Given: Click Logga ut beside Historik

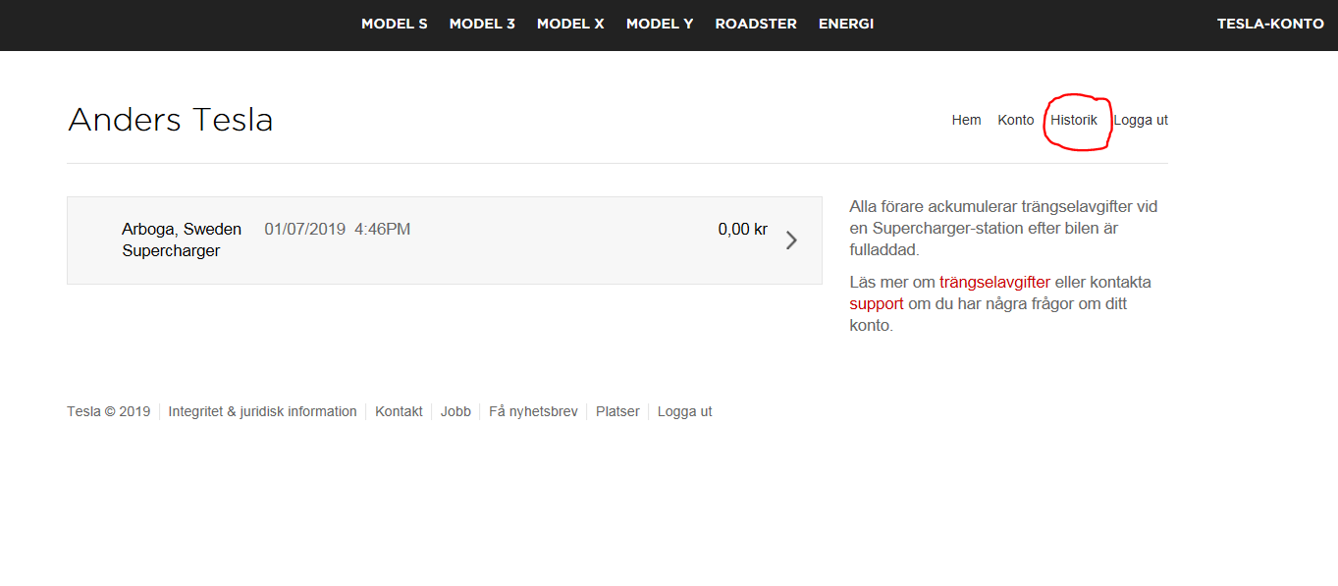Looking at the screenshot, I should pos(1141,120).
